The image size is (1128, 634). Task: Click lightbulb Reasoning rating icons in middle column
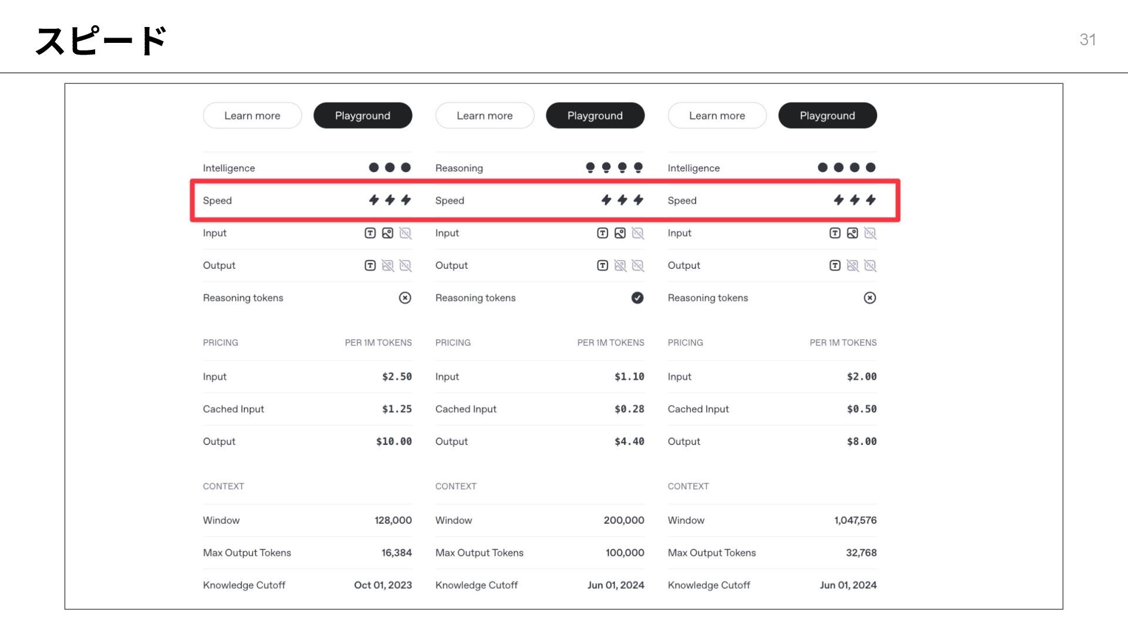(614, 168)
